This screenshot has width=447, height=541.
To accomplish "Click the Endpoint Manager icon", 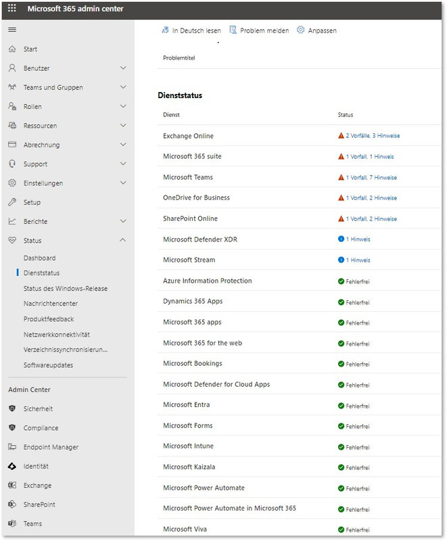I will coord(12,447).
